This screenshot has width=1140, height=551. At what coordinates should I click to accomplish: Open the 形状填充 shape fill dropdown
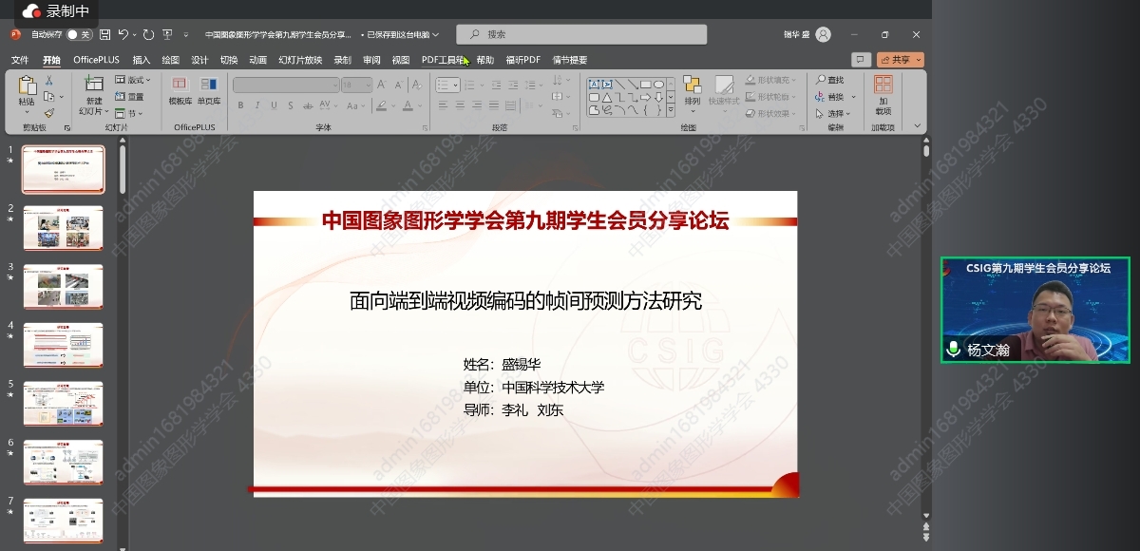tap(772, 81)
